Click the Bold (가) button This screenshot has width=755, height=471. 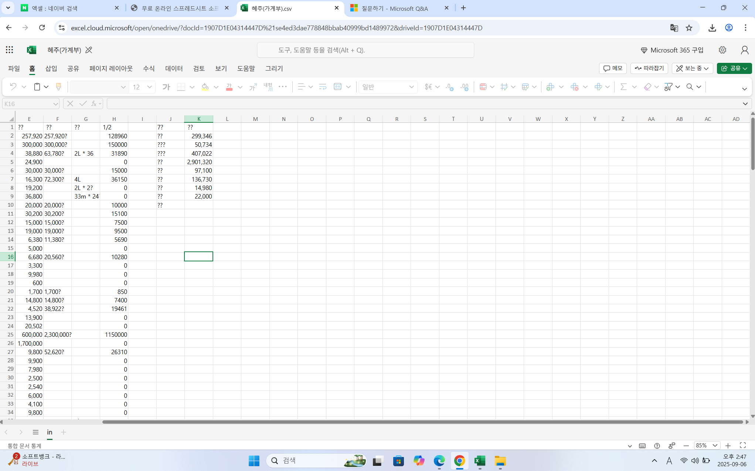point(166,87)
